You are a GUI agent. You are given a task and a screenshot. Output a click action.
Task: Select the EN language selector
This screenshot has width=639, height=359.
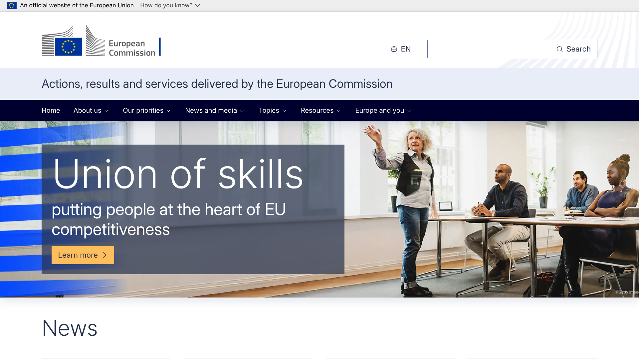(x=405, y=49)
